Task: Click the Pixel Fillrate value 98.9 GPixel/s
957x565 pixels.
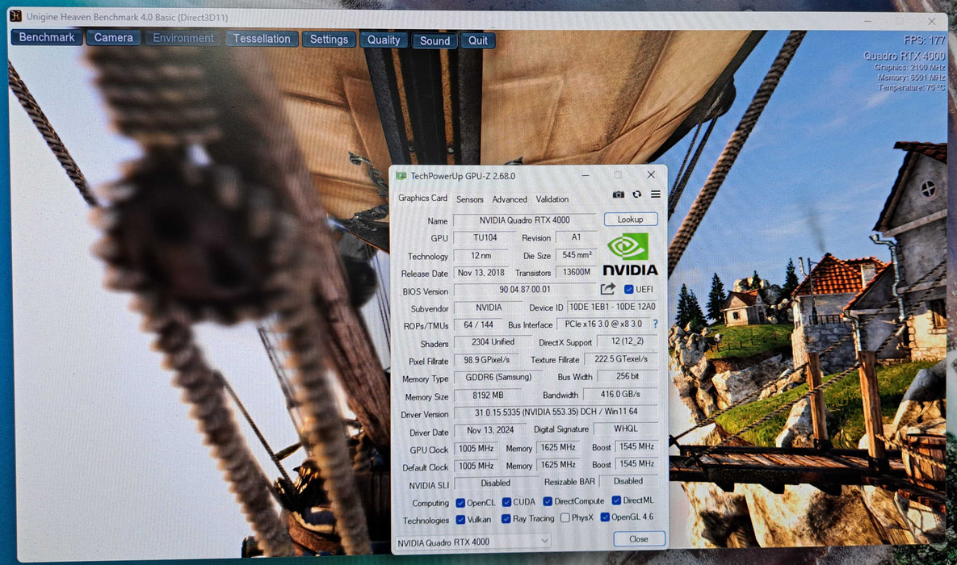Action: 486,360
